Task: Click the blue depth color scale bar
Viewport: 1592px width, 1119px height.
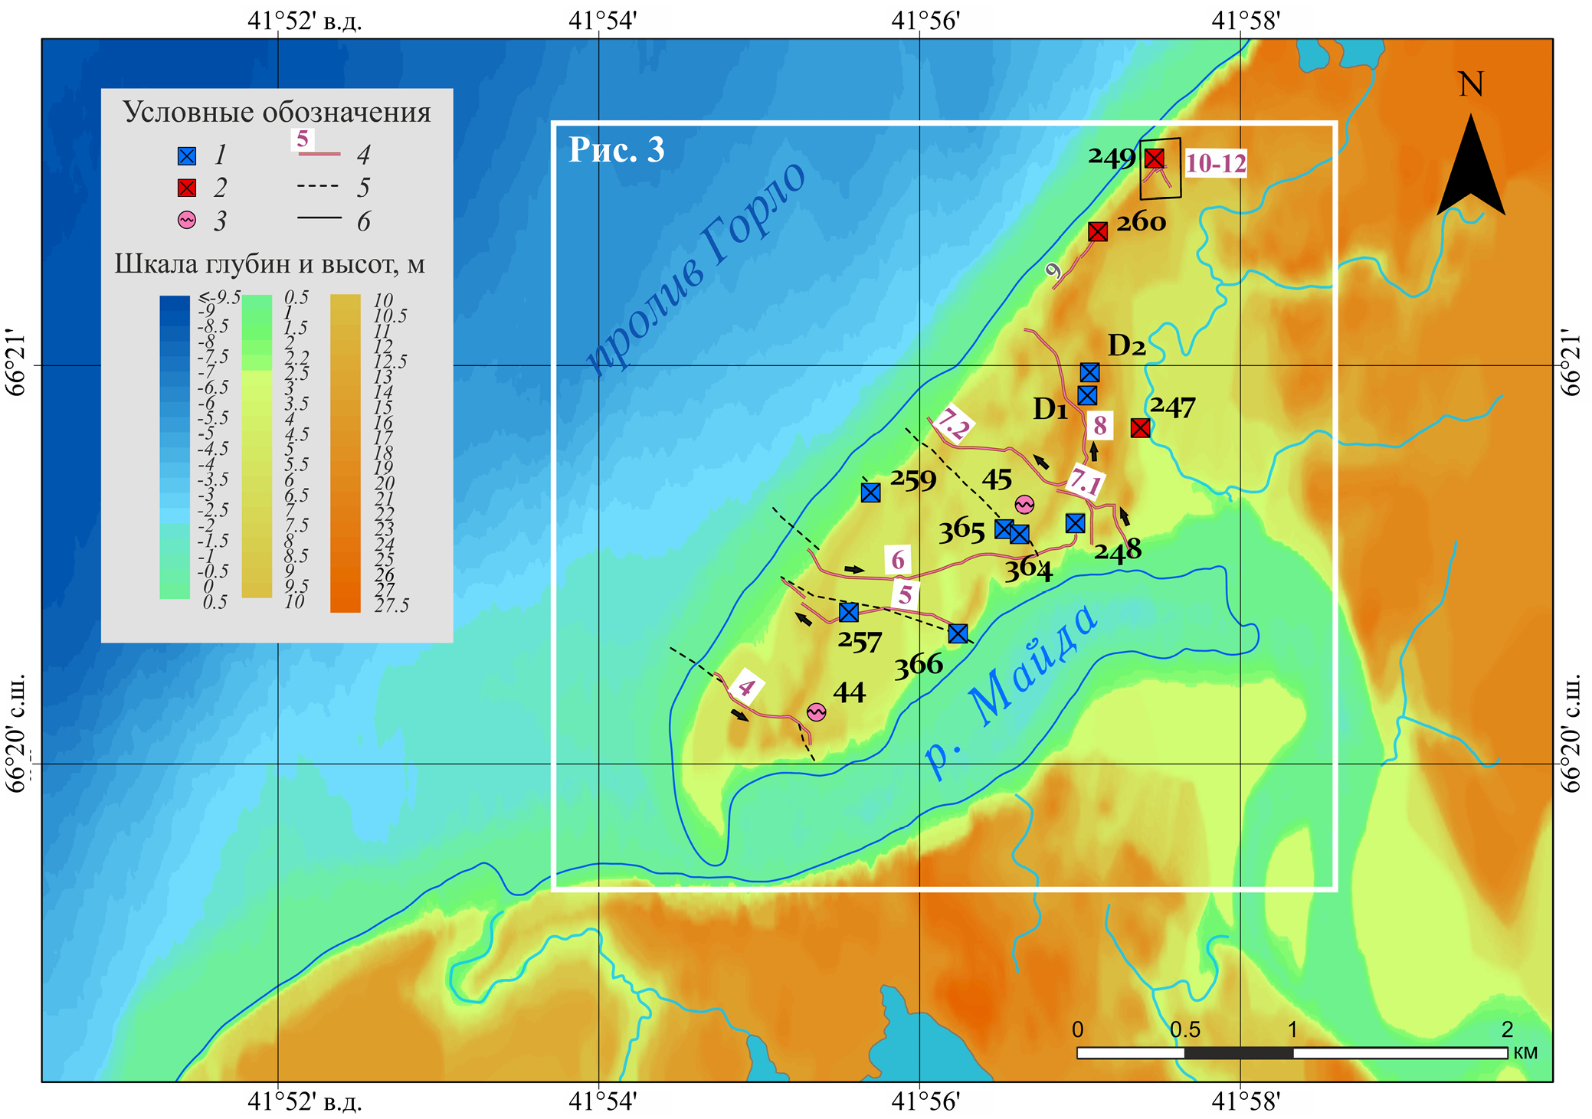Action: click(175, 447)
